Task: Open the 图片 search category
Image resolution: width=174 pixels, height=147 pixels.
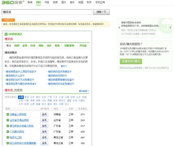Action: 64,2
